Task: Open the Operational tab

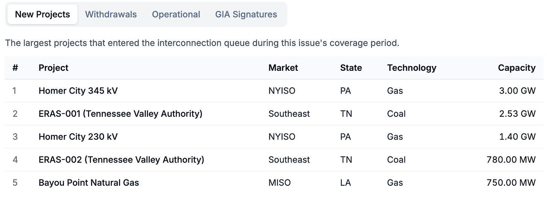Action: [176, 14]
